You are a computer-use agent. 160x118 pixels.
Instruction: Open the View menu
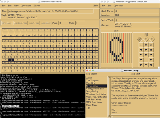point(16,6)
